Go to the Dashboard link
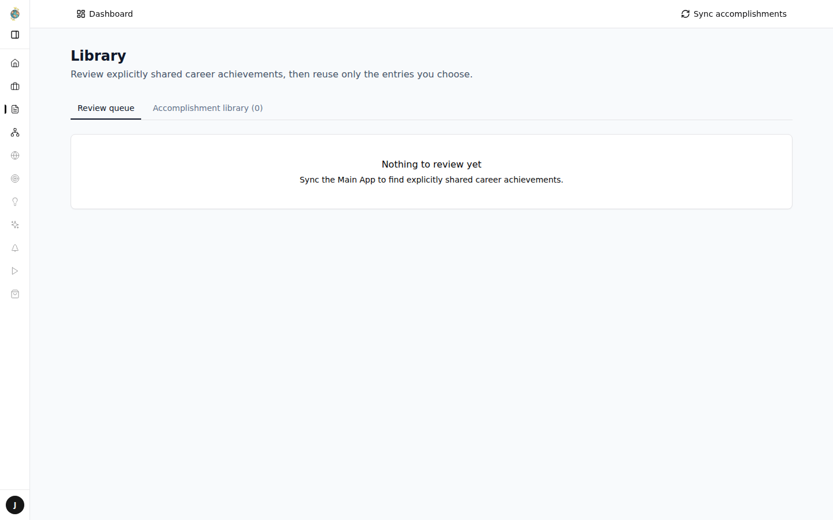 point(105,14)
